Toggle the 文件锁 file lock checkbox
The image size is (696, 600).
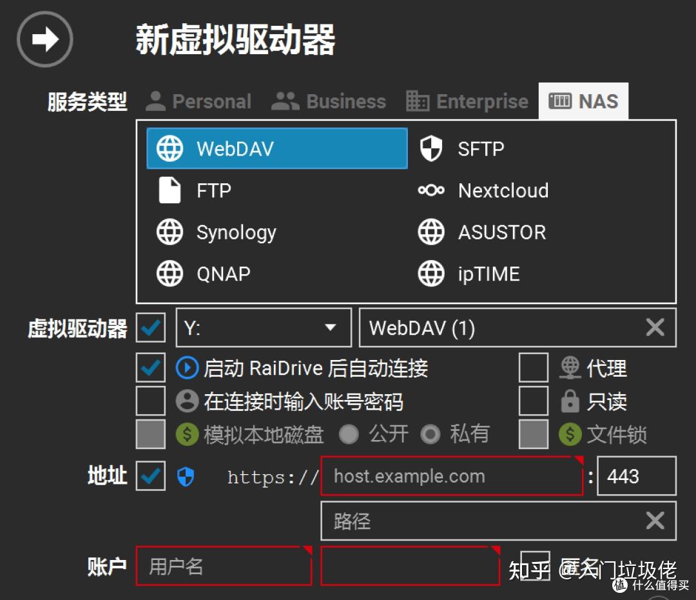click(534, 434)
